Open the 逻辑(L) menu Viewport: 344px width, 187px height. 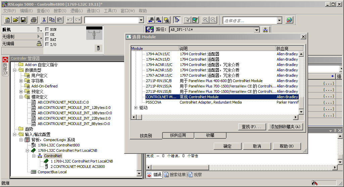pyautogui.click(x=77, y=11)
